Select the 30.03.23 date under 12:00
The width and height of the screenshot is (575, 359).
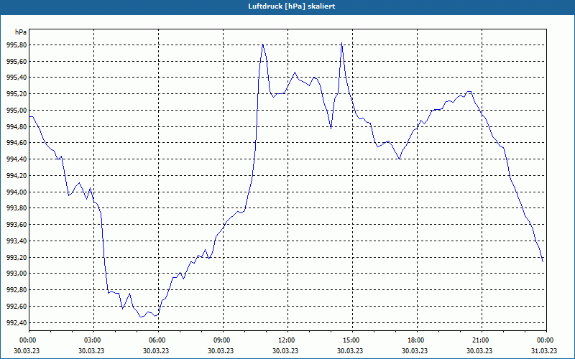[x=285, y=350]
